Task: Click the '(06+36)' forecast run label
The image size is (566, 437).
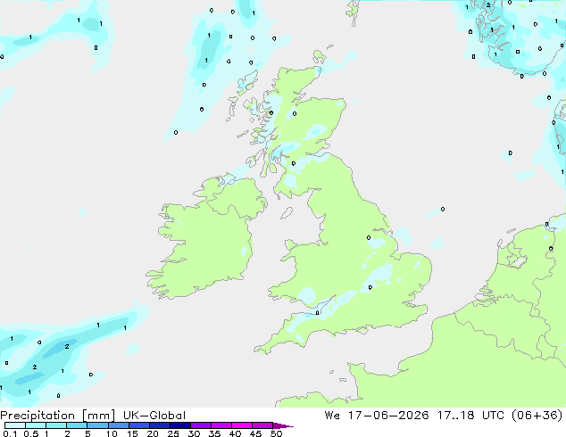Action: pyautogui.click(x=537, y=415)
